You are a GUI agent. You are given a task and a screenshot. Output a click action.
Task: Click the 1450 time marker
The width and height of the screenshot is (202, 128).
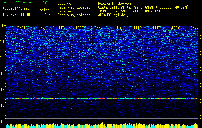coord(195,28)
